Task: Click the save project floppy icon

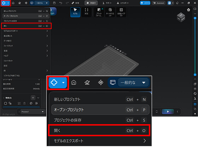Action: [x=54, y=3]
